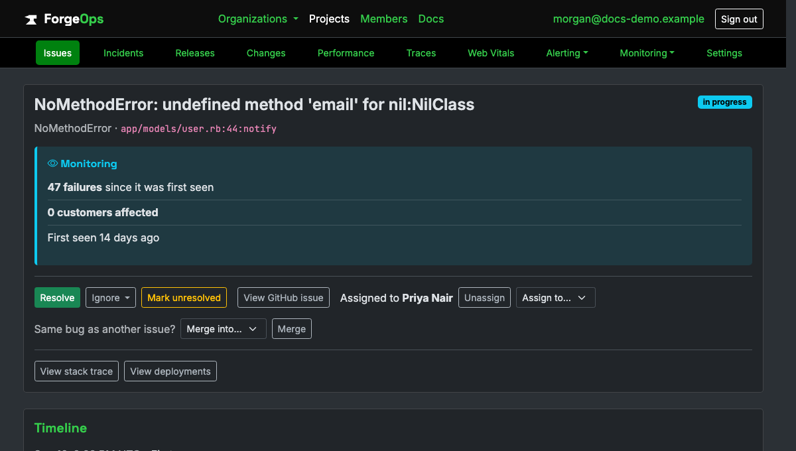Open the Docs link

(431, 19)
